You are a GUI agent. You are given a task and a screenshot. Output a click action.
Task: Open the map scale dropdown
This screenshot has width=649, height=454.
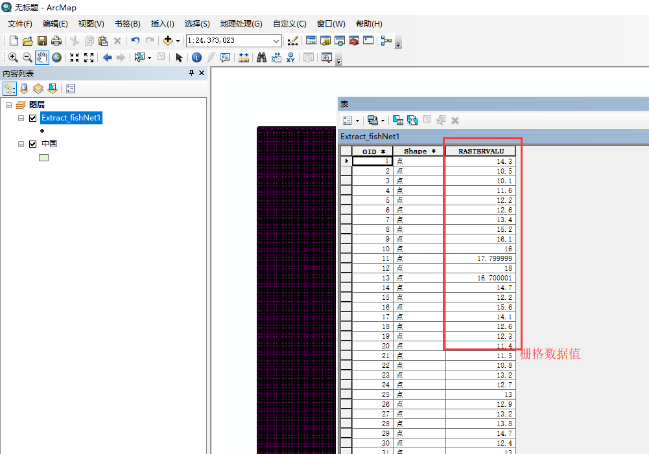tap(276, 41)
